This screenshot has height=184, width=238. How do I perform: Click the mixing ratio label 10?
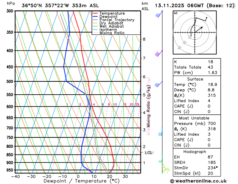(x=115, y=104)
